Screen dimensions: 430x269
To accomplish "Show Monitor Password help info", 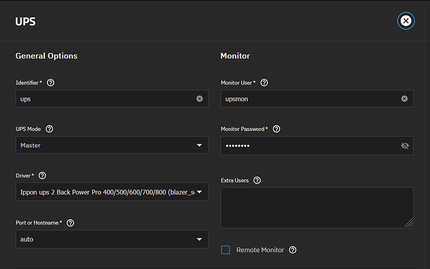I will [x=277, y=129].
